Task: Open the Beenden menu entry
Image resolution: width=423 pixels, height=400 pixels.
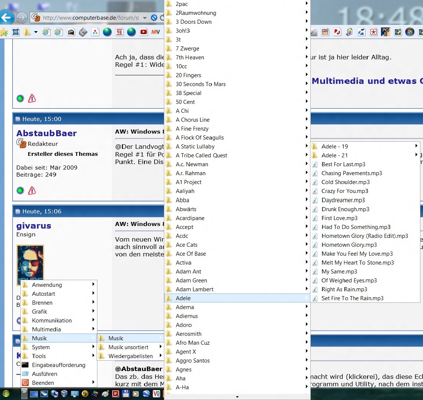Action: (59, 383)
